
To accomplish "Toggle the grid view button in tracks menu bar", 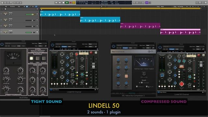I will [27, 6].
